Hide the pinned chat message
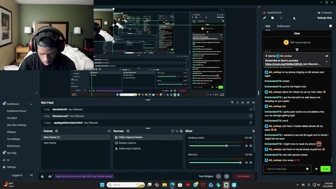The width and height of the screenshot is (336, 189). tap(327, 56)
